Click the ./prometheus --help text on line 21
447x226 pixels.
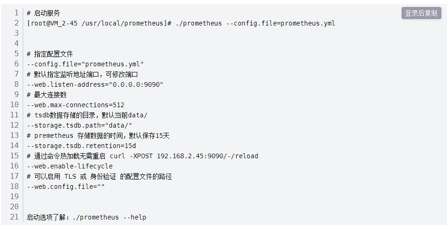[x=109, y=217]
